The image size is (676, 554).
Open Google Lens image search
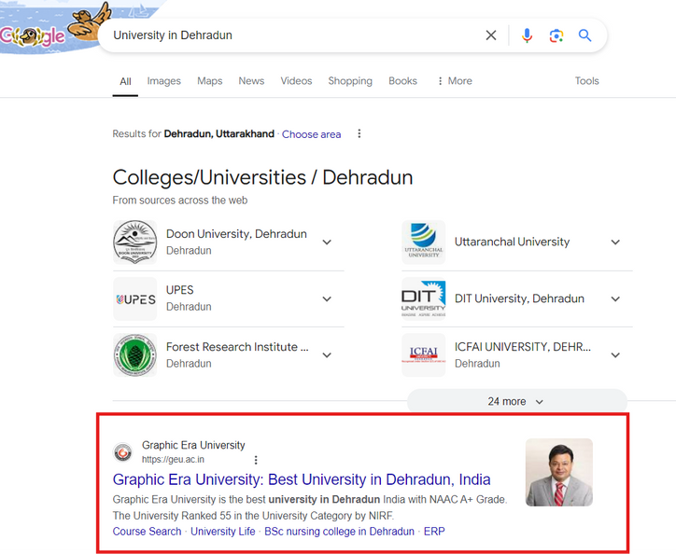point(556,35)
